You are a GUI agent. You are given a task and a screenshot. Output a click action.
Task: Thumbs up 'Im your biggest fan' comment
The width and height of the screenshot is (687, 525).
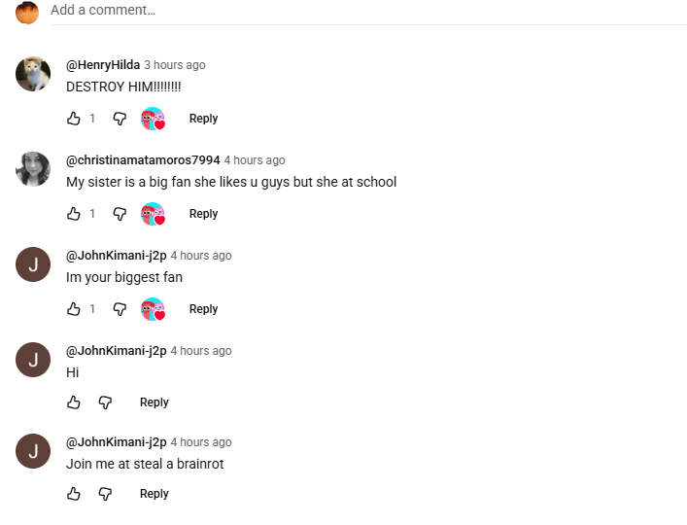74,309
